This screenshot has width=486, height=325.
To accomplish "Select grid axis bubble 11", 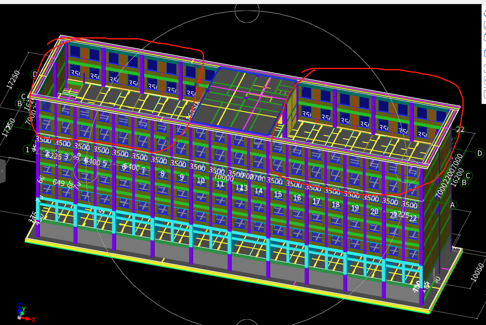I will (220, 184).
